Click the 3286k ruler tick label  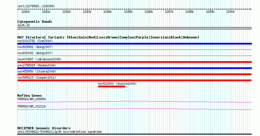149,12
